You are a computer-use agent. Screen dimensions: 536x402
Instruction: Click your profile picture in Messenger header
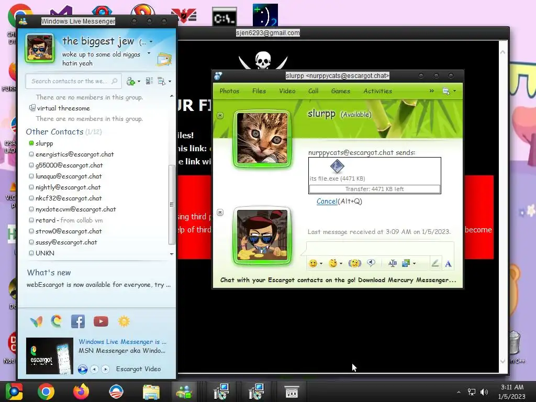pyautogui.click(x=40, y=48)
